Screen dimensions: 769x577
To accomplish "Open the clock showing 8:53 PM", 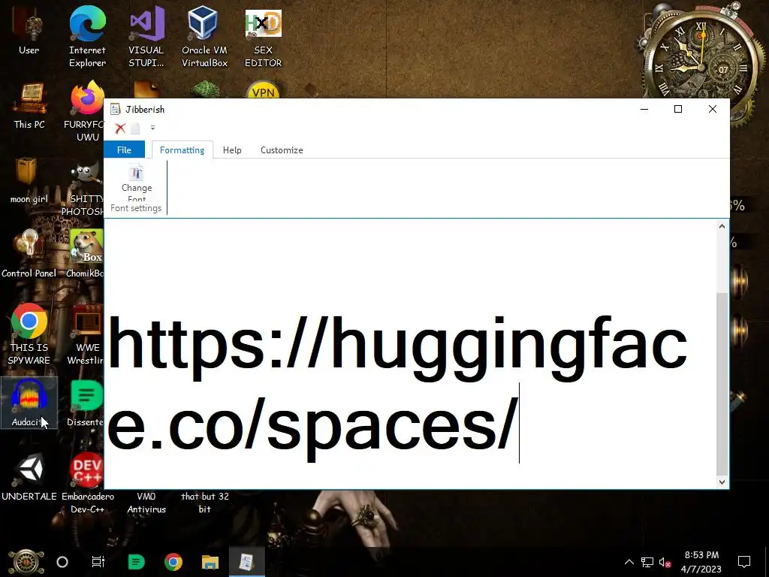I will click(701, 562).
